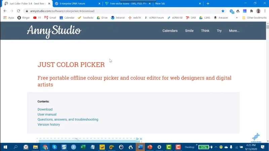Open Excel from the taskbar
Viewport: 269px width, 151px height.
point(83,147)
